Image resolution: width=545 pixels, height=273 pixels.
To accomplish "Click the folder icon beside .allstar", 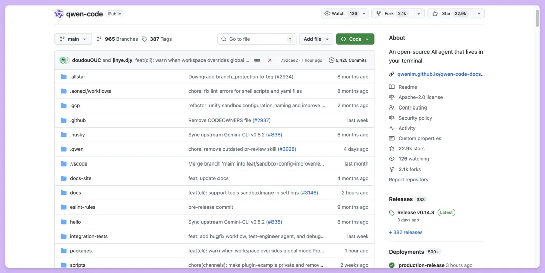I will coord(63,77).
